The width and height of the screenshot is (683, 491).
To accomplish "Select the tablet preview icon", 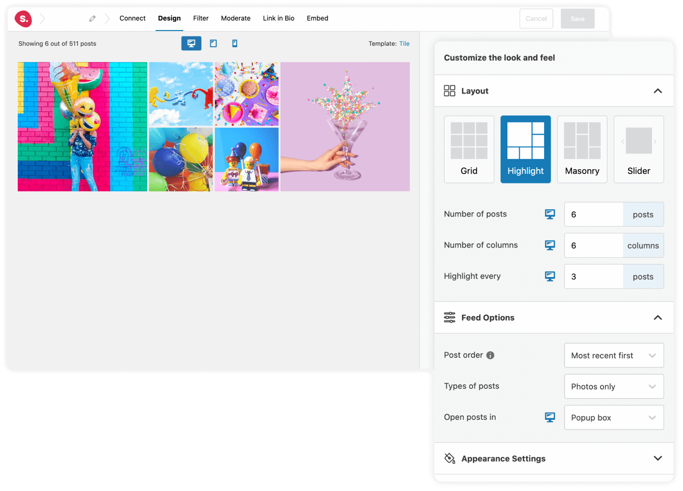I will click(x=213, y=44).
